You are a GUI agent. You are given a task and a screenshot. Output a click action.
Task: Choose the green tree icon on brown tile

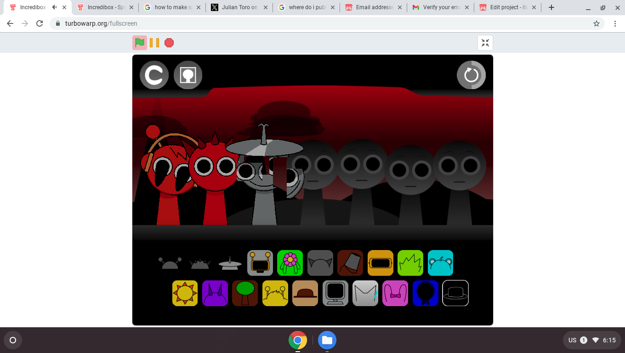pos(245,293)
